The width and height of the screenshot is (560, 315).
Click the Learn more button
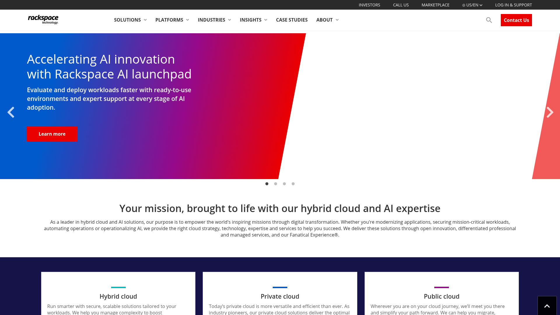(x=52, y=134)
